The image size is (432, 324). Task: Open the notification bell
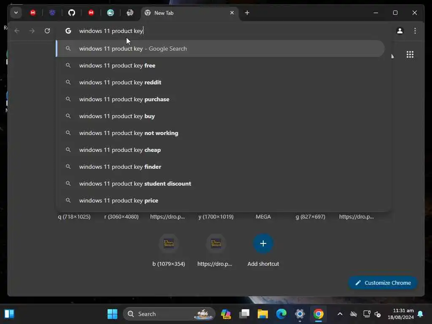point(421,314)
